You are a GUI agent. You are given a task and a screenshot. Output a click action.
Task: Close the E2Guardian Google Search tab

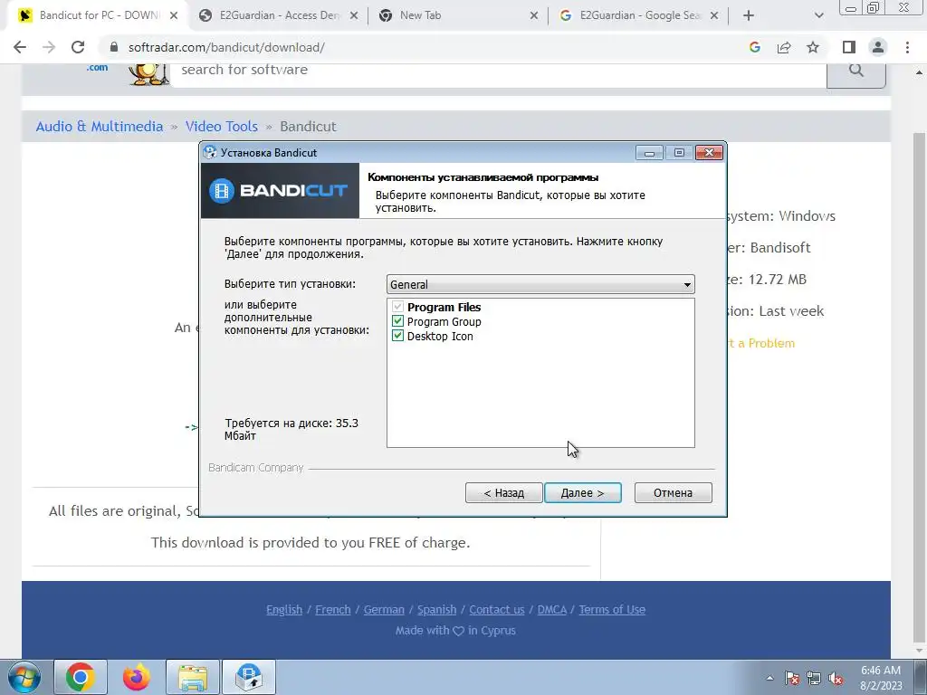click(x=714, y=15)
